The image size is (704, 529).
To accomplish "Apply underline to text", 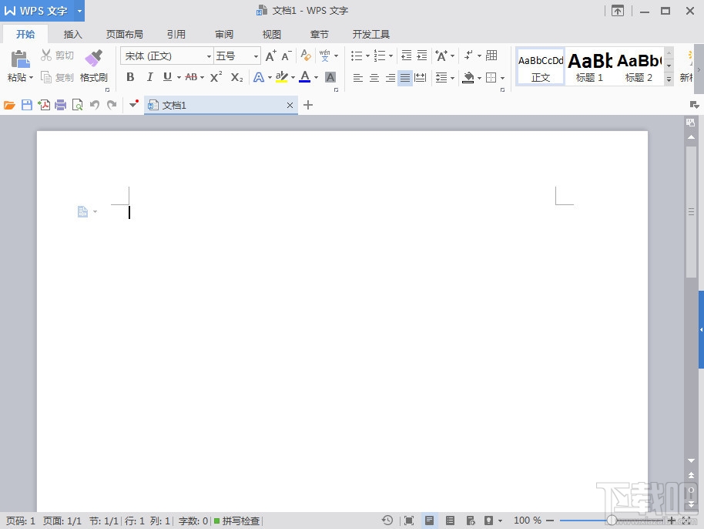I will tap(168, 77).
